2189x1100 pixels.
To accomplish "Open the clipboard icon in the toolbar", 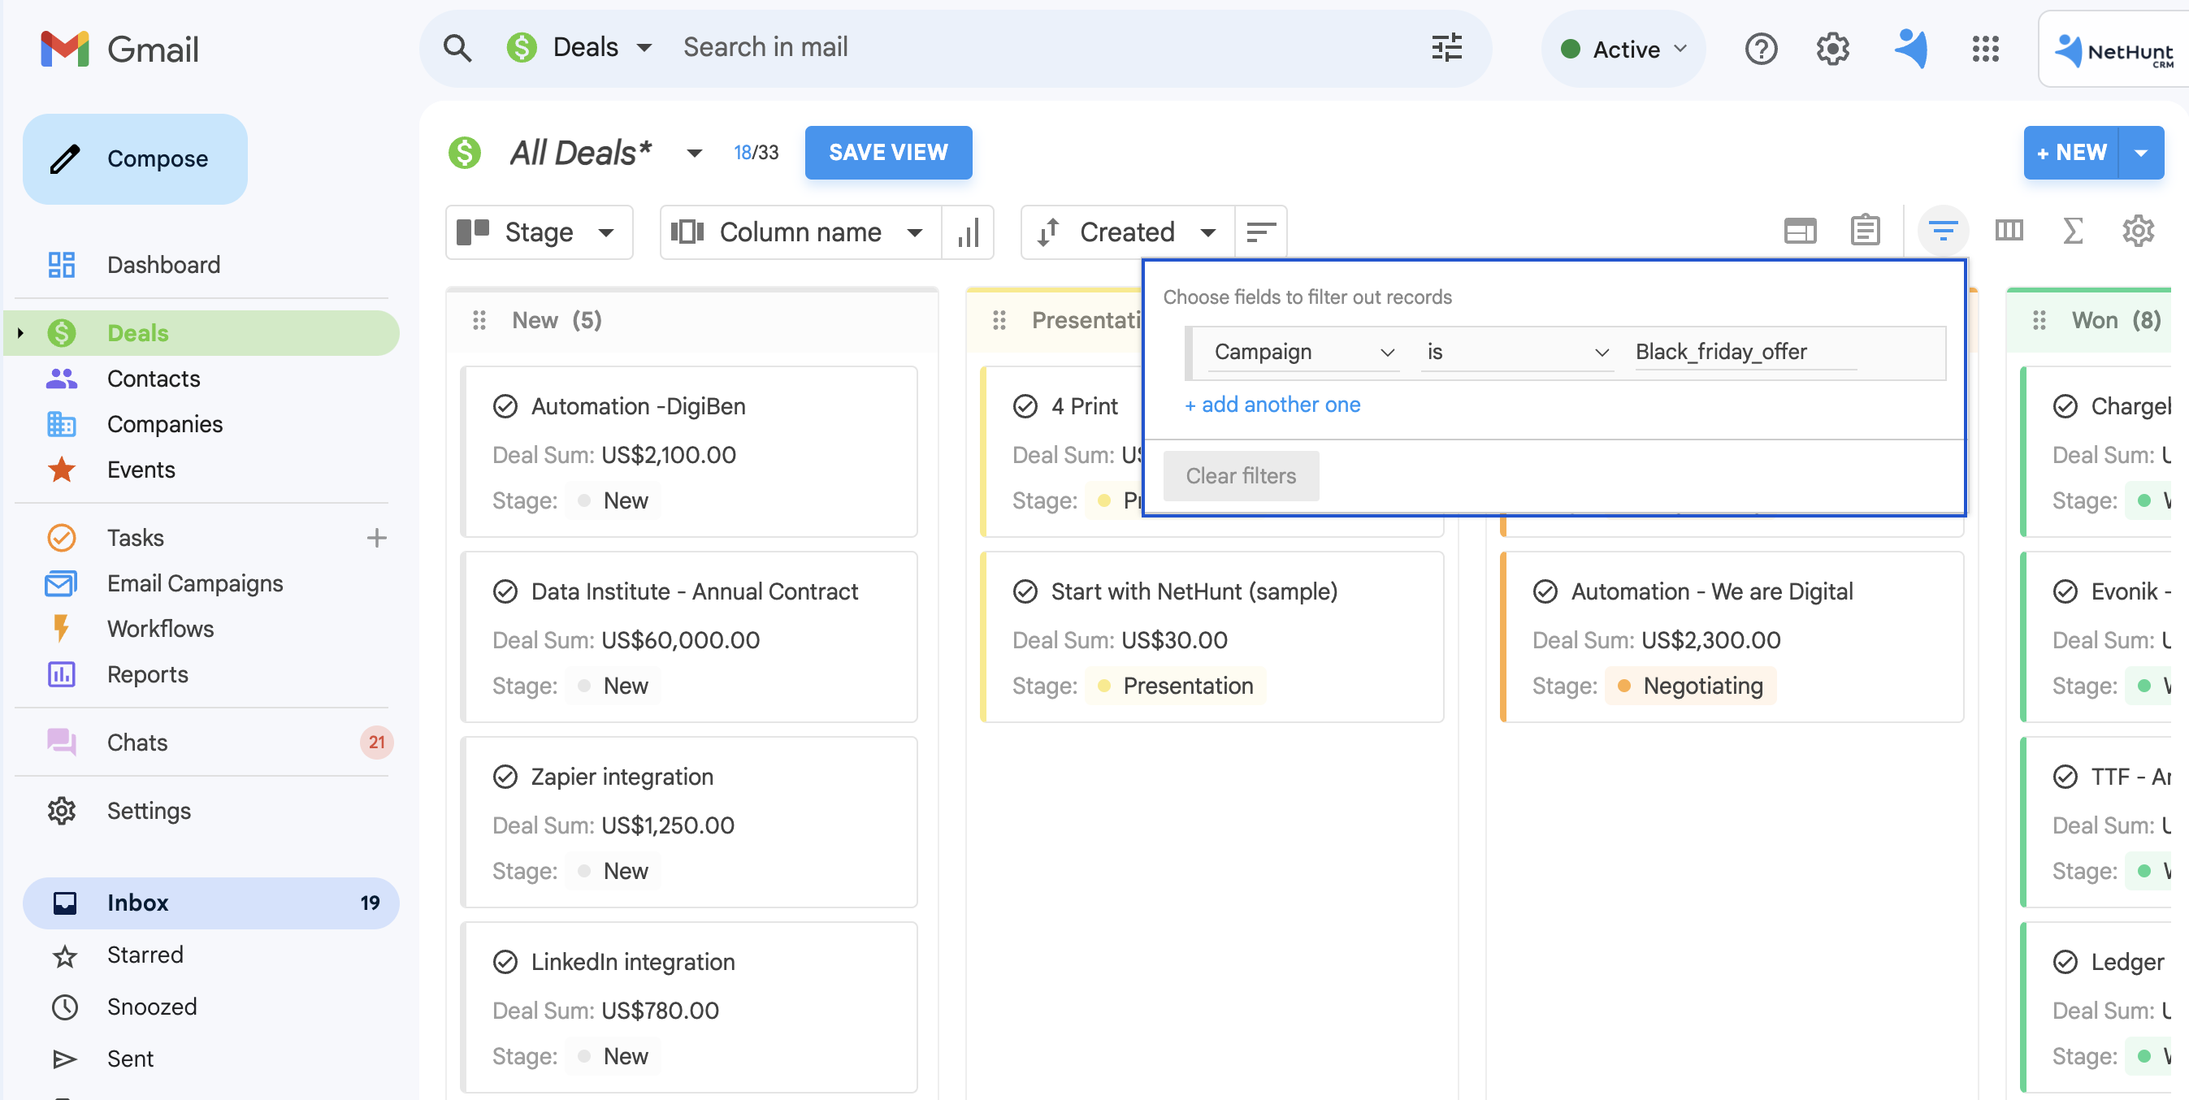I will (1866, 230).
